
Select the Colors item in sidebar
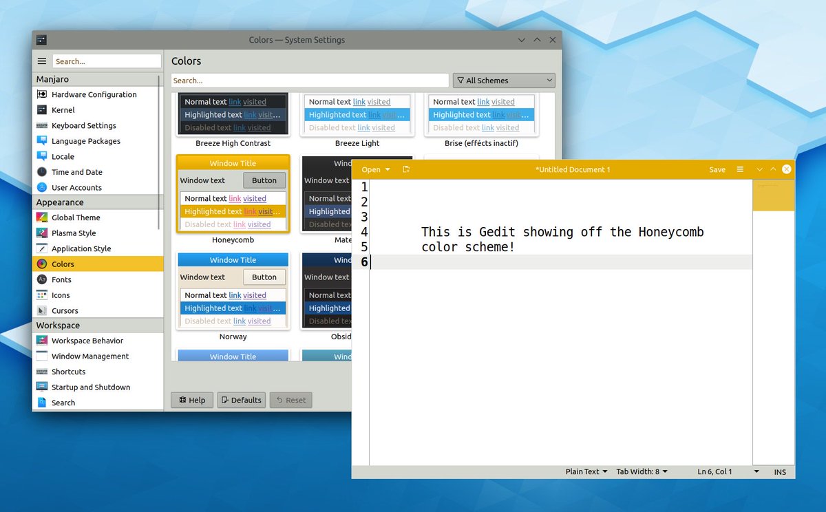pos(98,264)
